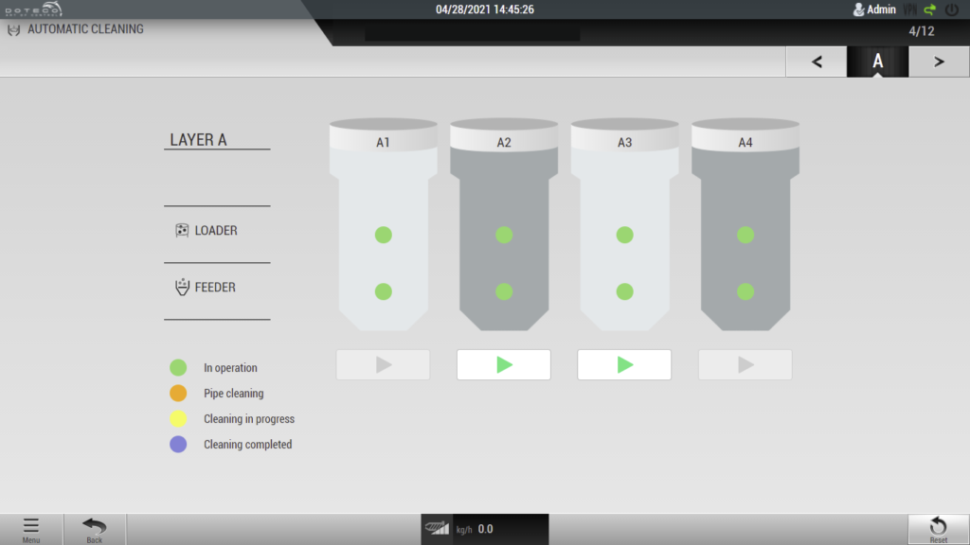The image size is (970, 545).
Task: Open the hamburger Menu
Action: click(x=31, y=527)
